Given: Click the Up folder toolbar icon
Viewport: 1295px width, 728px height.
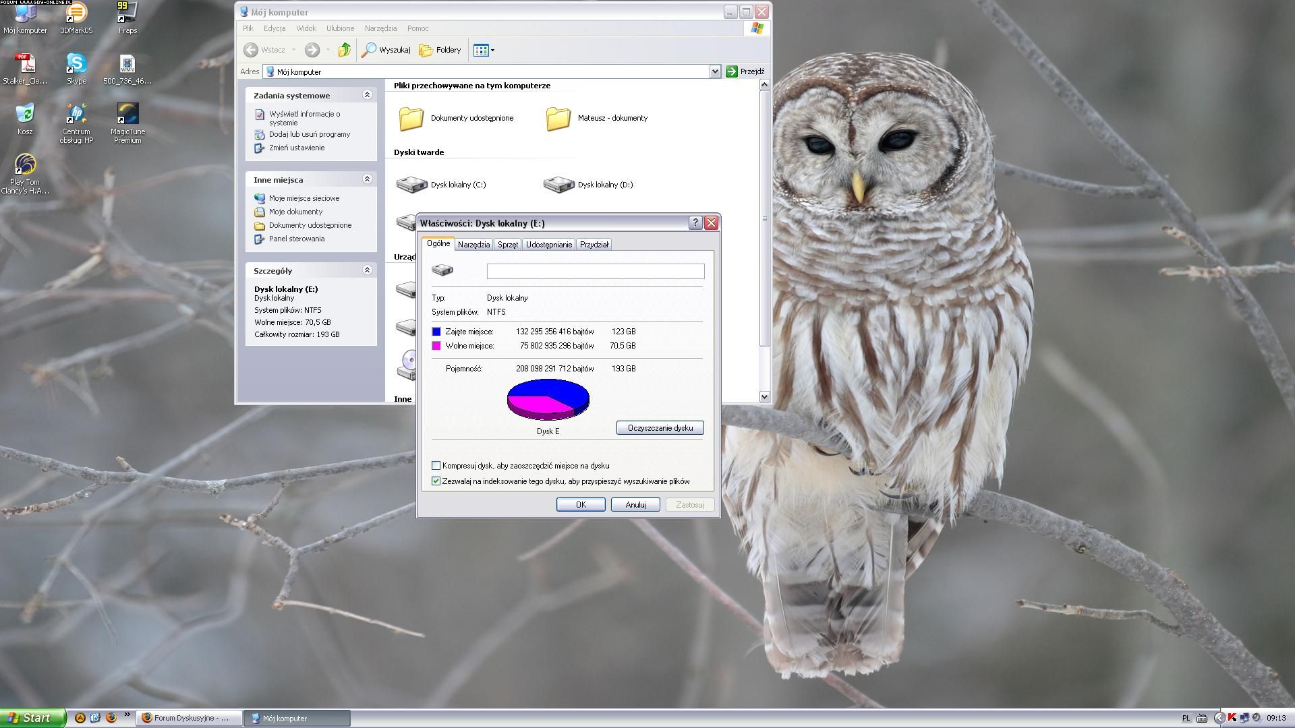Looking at the screenshot, I should coord(344,50).
